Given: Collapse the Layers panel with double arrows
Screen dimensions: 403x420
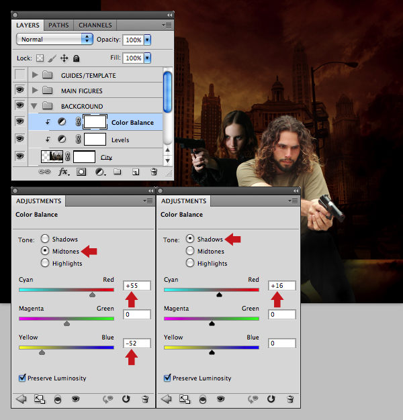Looking at the screenshot, I should pos(169,15).
